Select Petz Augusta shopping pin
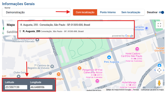This screenshot has width=167, height=93. tap(109, 57)
